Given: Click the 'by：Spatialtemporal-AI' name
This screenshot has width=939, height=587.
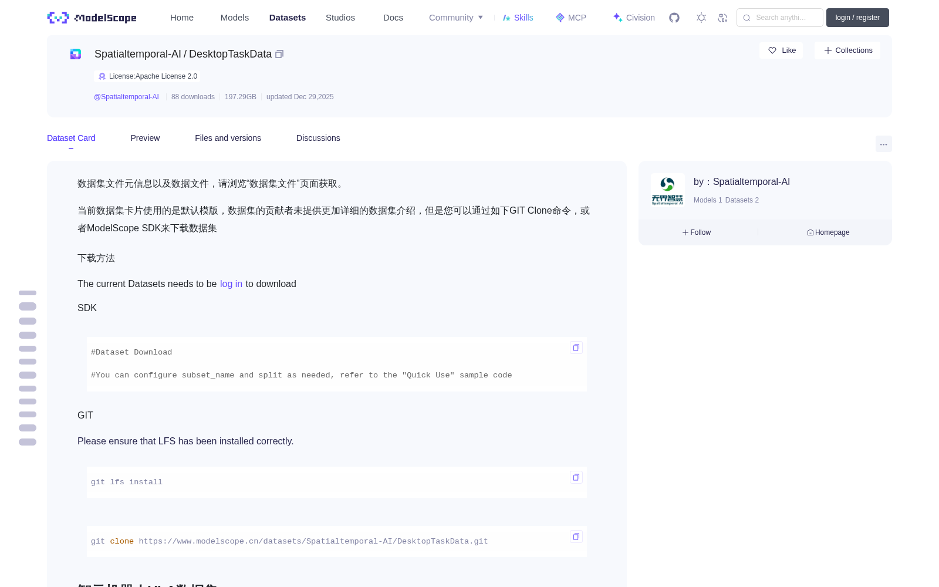Looking at the screenshot, I should pyautogui.click(x=742, y=182).
